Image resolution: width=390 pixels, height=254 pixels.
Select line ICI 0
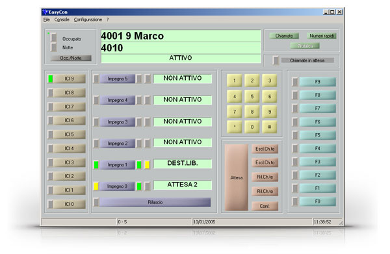point(70,204)
